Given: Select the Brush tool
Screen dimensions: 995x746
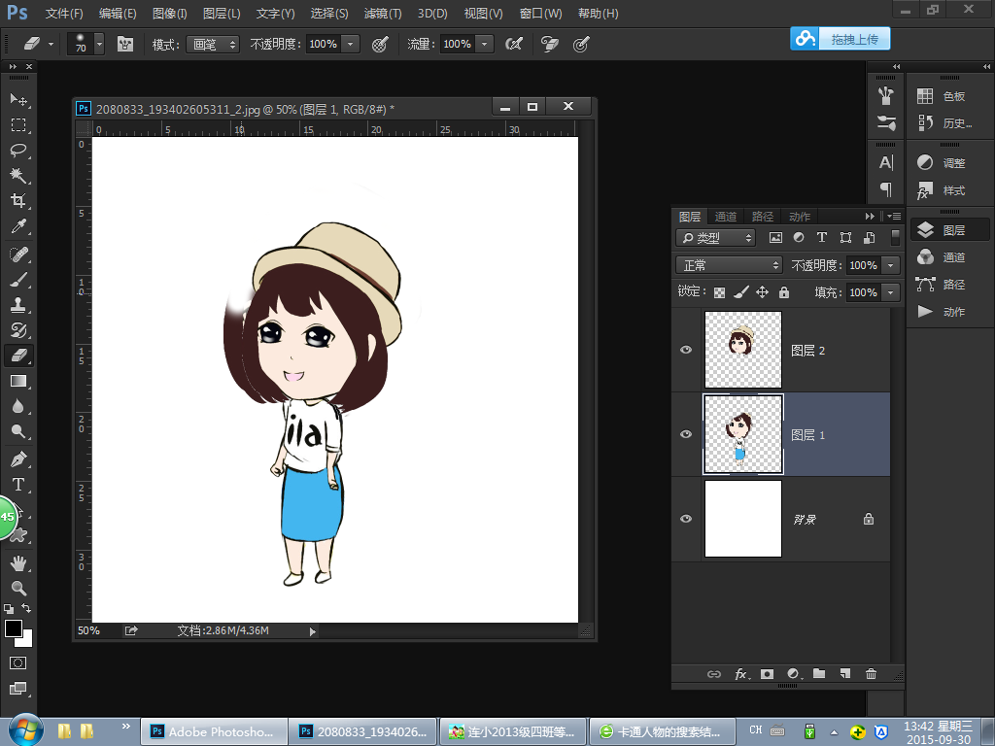Looking at the screenshot, I should [x=18, y=280].
